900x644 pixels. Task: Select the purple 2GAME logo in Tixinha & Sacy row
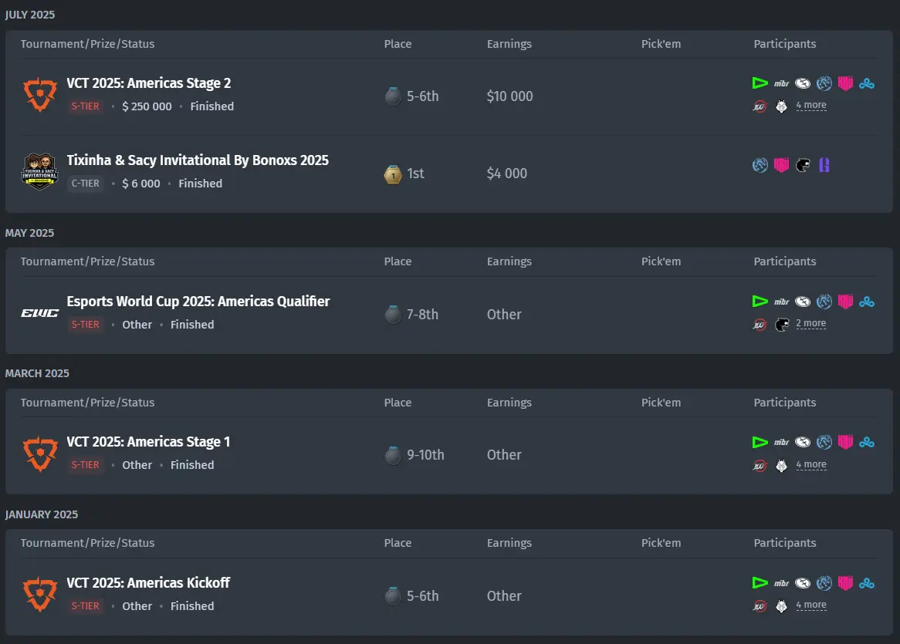(x=824, y=165)
